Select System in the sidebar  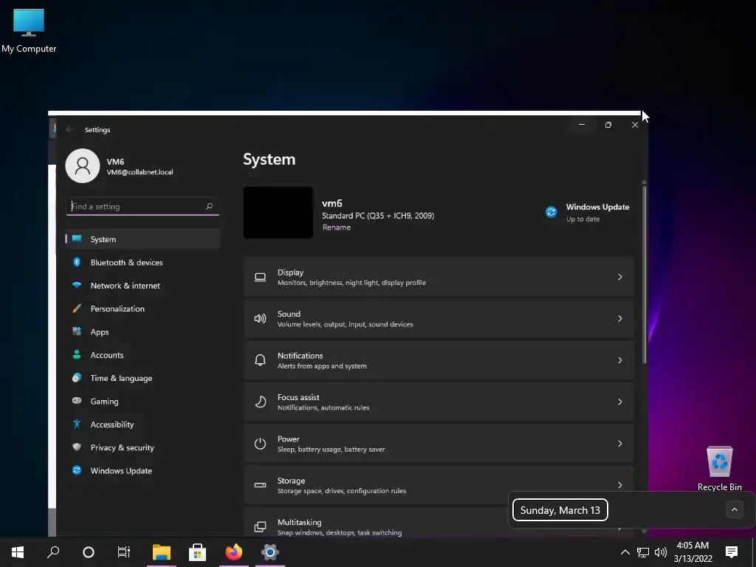pyautogui.click(x=142, y=239)
